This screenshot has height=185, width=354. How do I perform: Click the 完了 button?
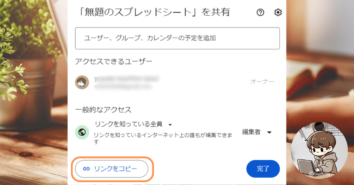263,169
